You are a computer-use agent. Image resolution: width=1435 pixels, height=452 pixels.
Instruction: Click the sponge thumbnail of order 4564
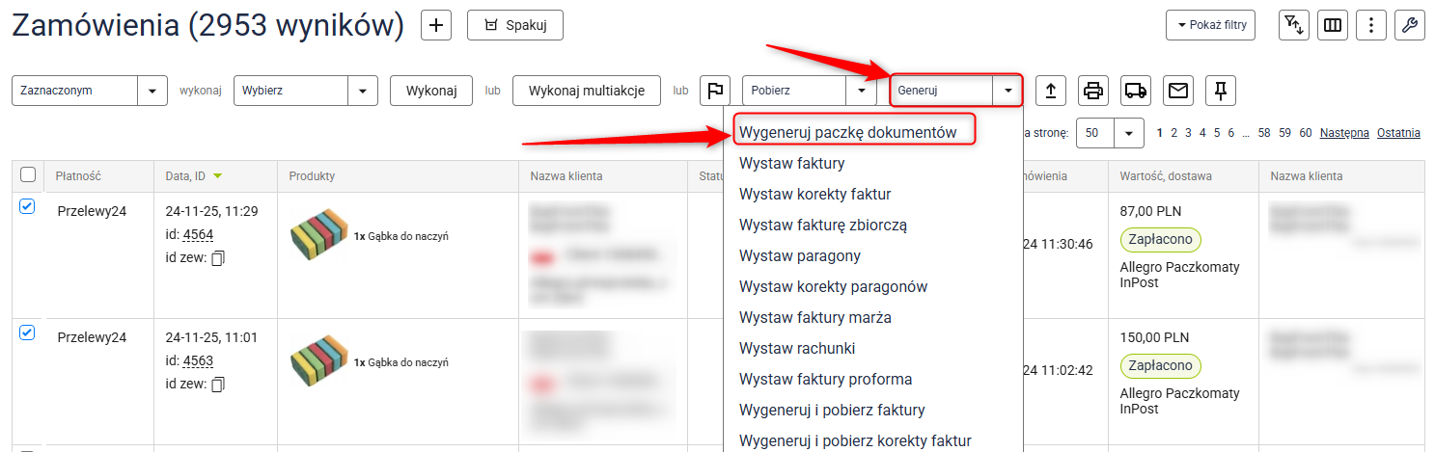click(318, 236)
